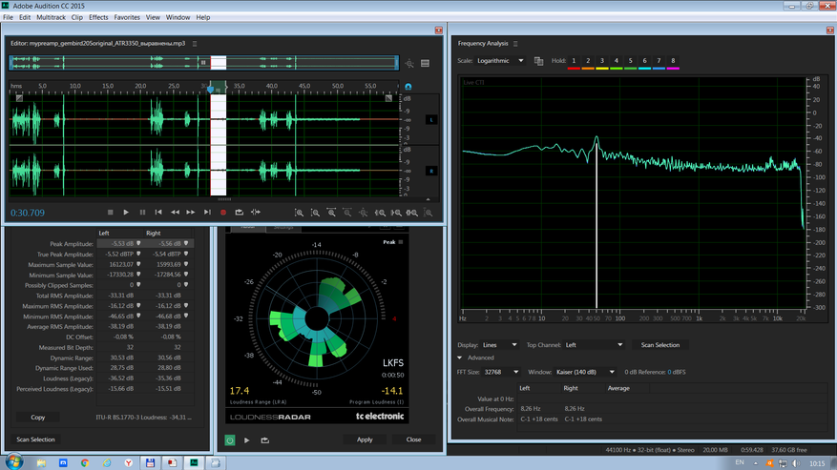Zoom in at out point
The image size is (837, 470).
point(396,213)
